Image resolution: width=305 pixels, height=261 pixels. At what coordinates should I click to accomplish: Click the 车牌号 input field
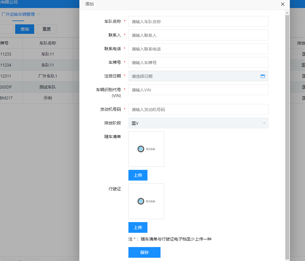pyautogui.click(x=198, y=62)
